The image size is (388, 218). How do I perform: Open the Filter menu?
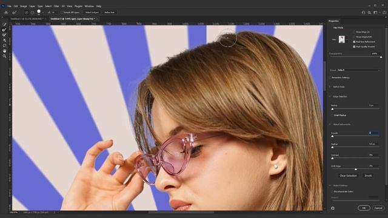tap(56, 6)
